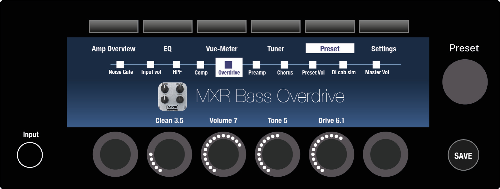This screenshot has height=189, width=500.
Task: Click the first unlit knob on the left
Action: pos(115,154)
